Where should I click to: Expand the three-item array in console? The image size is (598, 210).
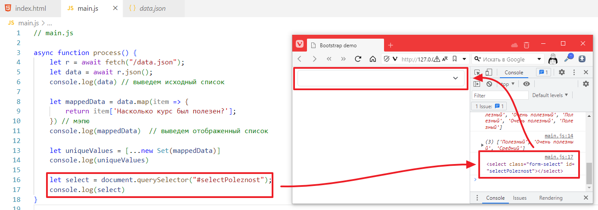tap(482, 145)
